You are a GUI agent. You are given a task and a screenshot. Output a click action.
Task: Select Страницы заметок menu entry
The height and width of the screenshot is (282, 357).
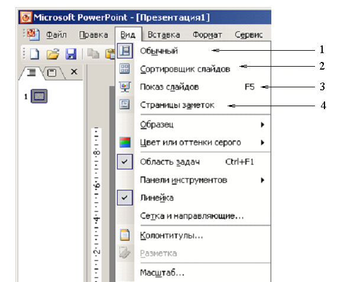[x=193, y=105]
